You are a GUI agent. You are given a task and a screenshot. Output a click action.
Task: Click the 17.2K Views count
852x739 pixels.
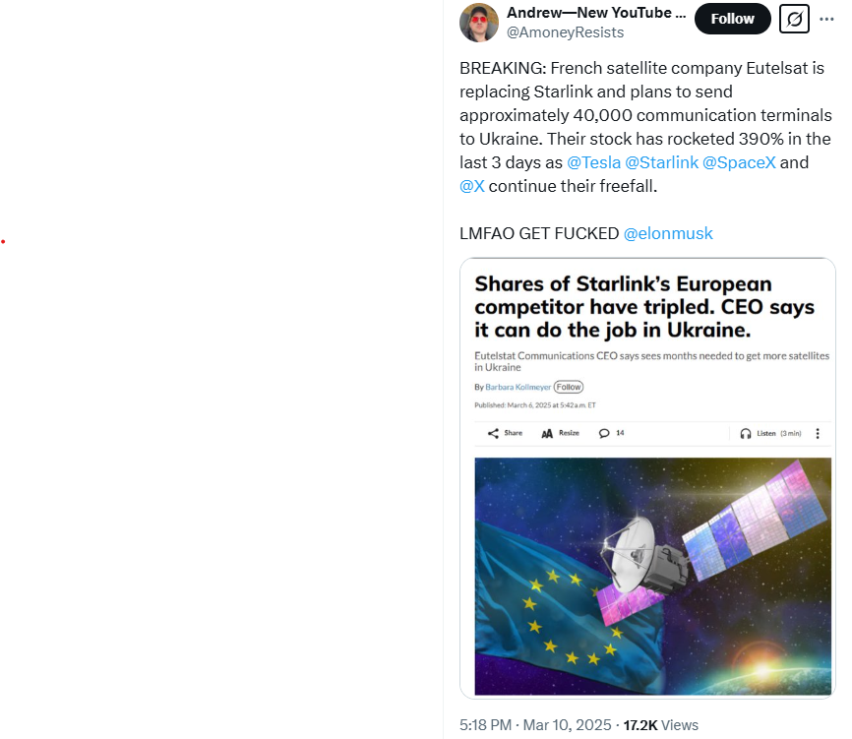(661, 725)
